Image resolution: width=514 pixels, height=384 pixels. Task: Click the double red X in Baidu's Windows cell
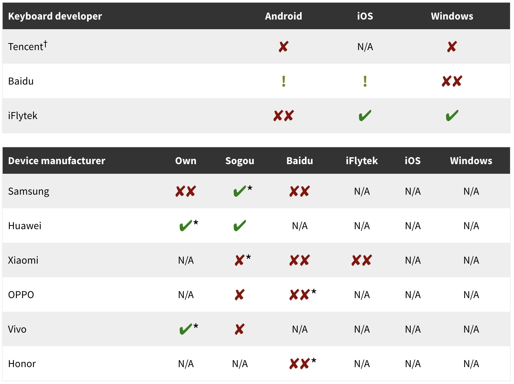pyautogui.click(x=452, y=81)
